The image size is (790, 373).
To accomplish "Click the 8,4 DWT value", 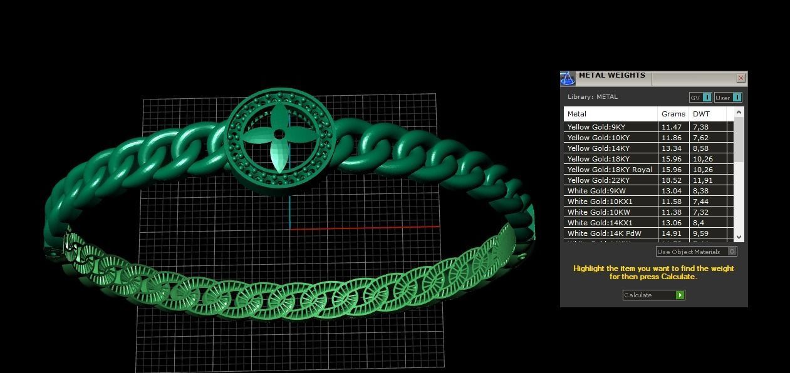I will (699, 223).
